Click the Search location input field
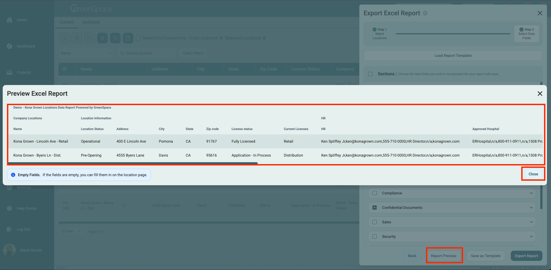This screenshot has height=270, width=551. pyautogui.click(x=147, y=53)
